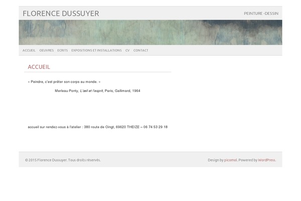This screenshot has height=201, width=301.
Task: Click the painted header banner image
Action: [150, 32]
